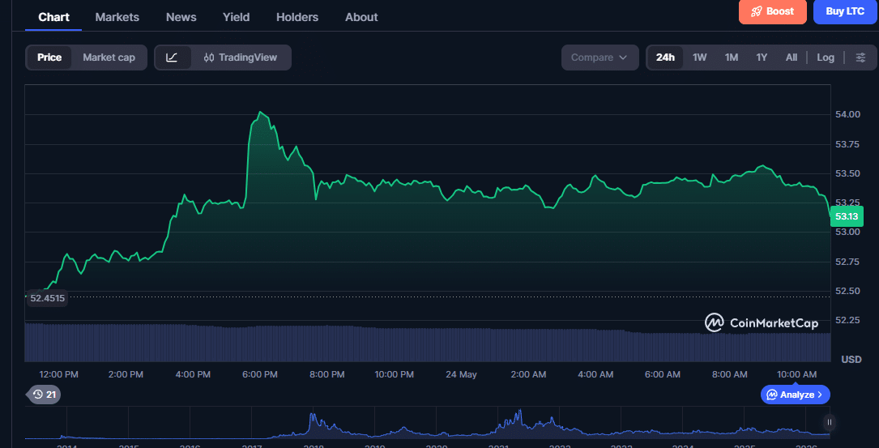This screenshot has height=448, width=879.
Task: Toggle chart to Price view
Action: 49,58
